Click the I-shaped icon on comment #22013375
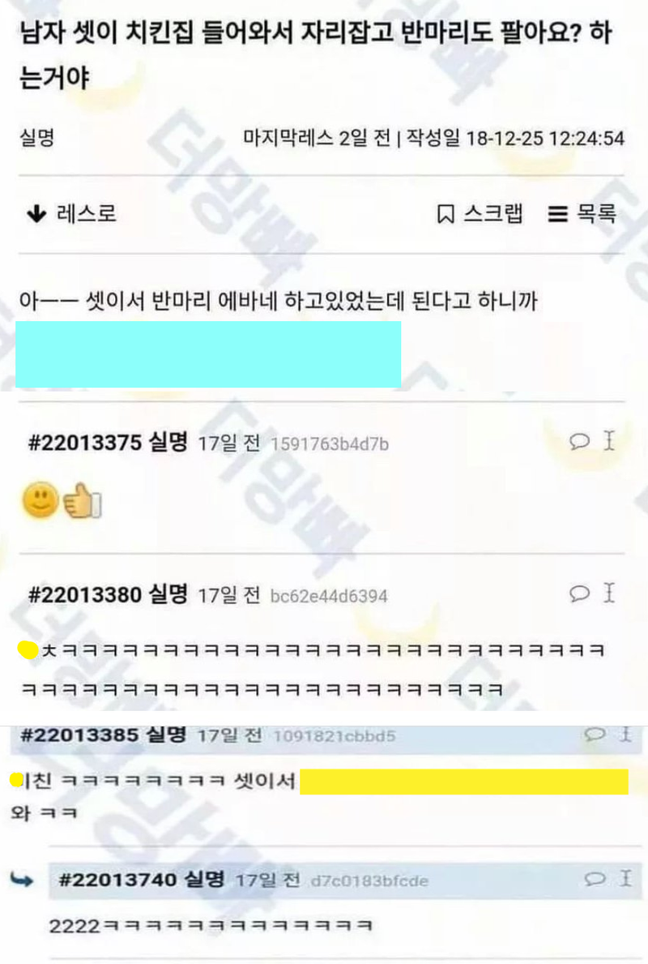Viewport: 648px width, 964px height. click(x=609, y=440)
